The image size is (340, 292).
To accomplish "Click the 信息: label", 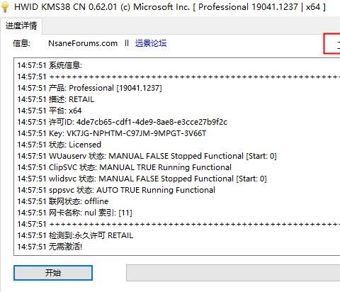I will [x=21, y=43].
